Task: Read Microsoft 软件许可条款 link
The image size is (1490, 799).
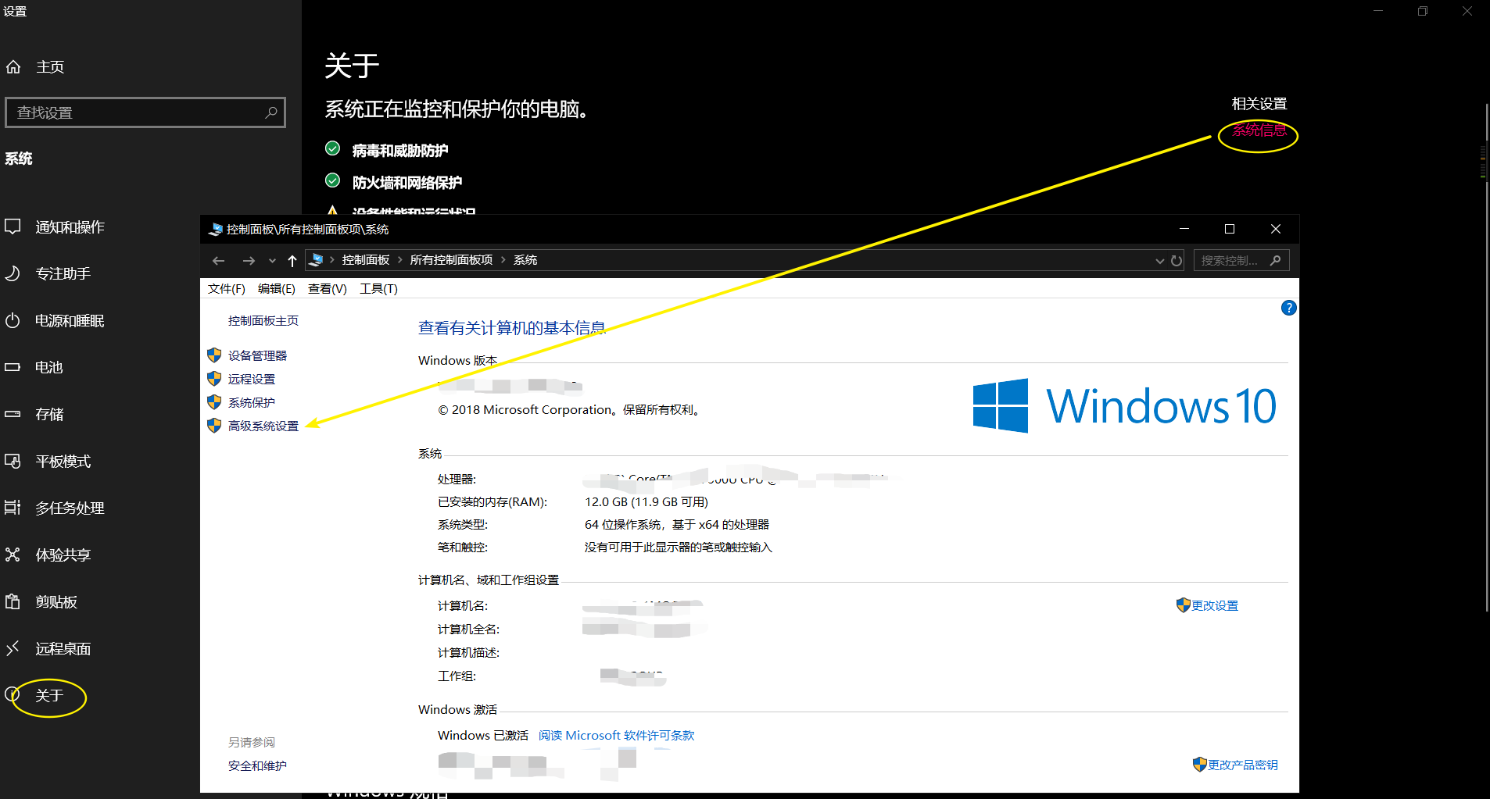Action: coord(617,735)
